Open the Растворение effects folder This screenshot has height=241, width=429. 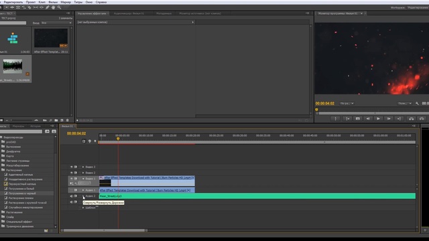(x=14, y=170)
